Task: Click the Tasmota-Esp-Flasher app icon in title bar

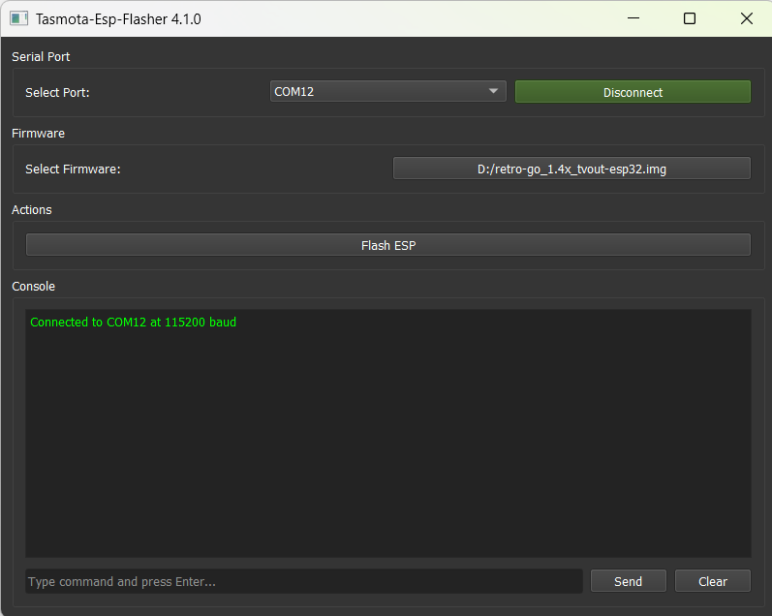Action: (x=18, y=18)
